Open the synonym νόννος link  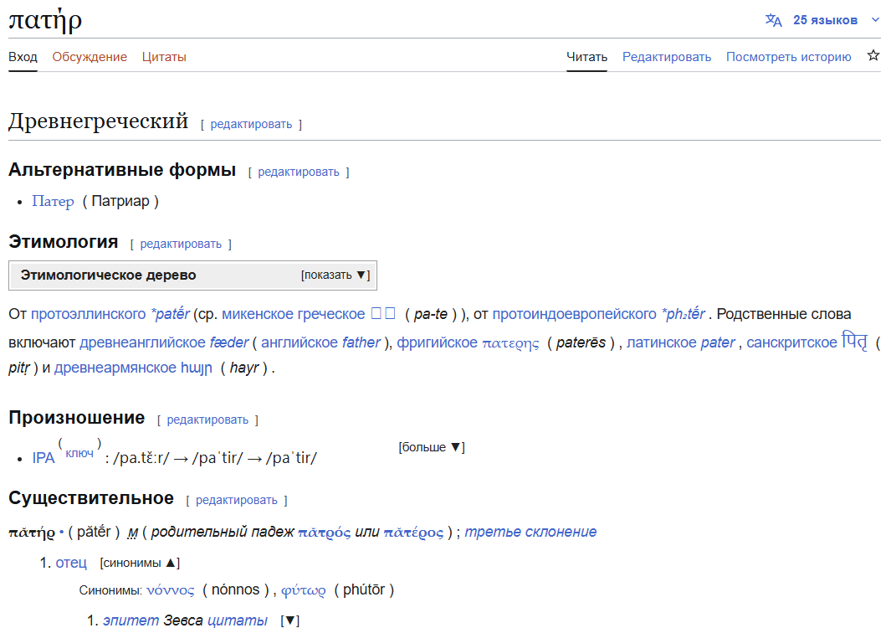[170, 590]
